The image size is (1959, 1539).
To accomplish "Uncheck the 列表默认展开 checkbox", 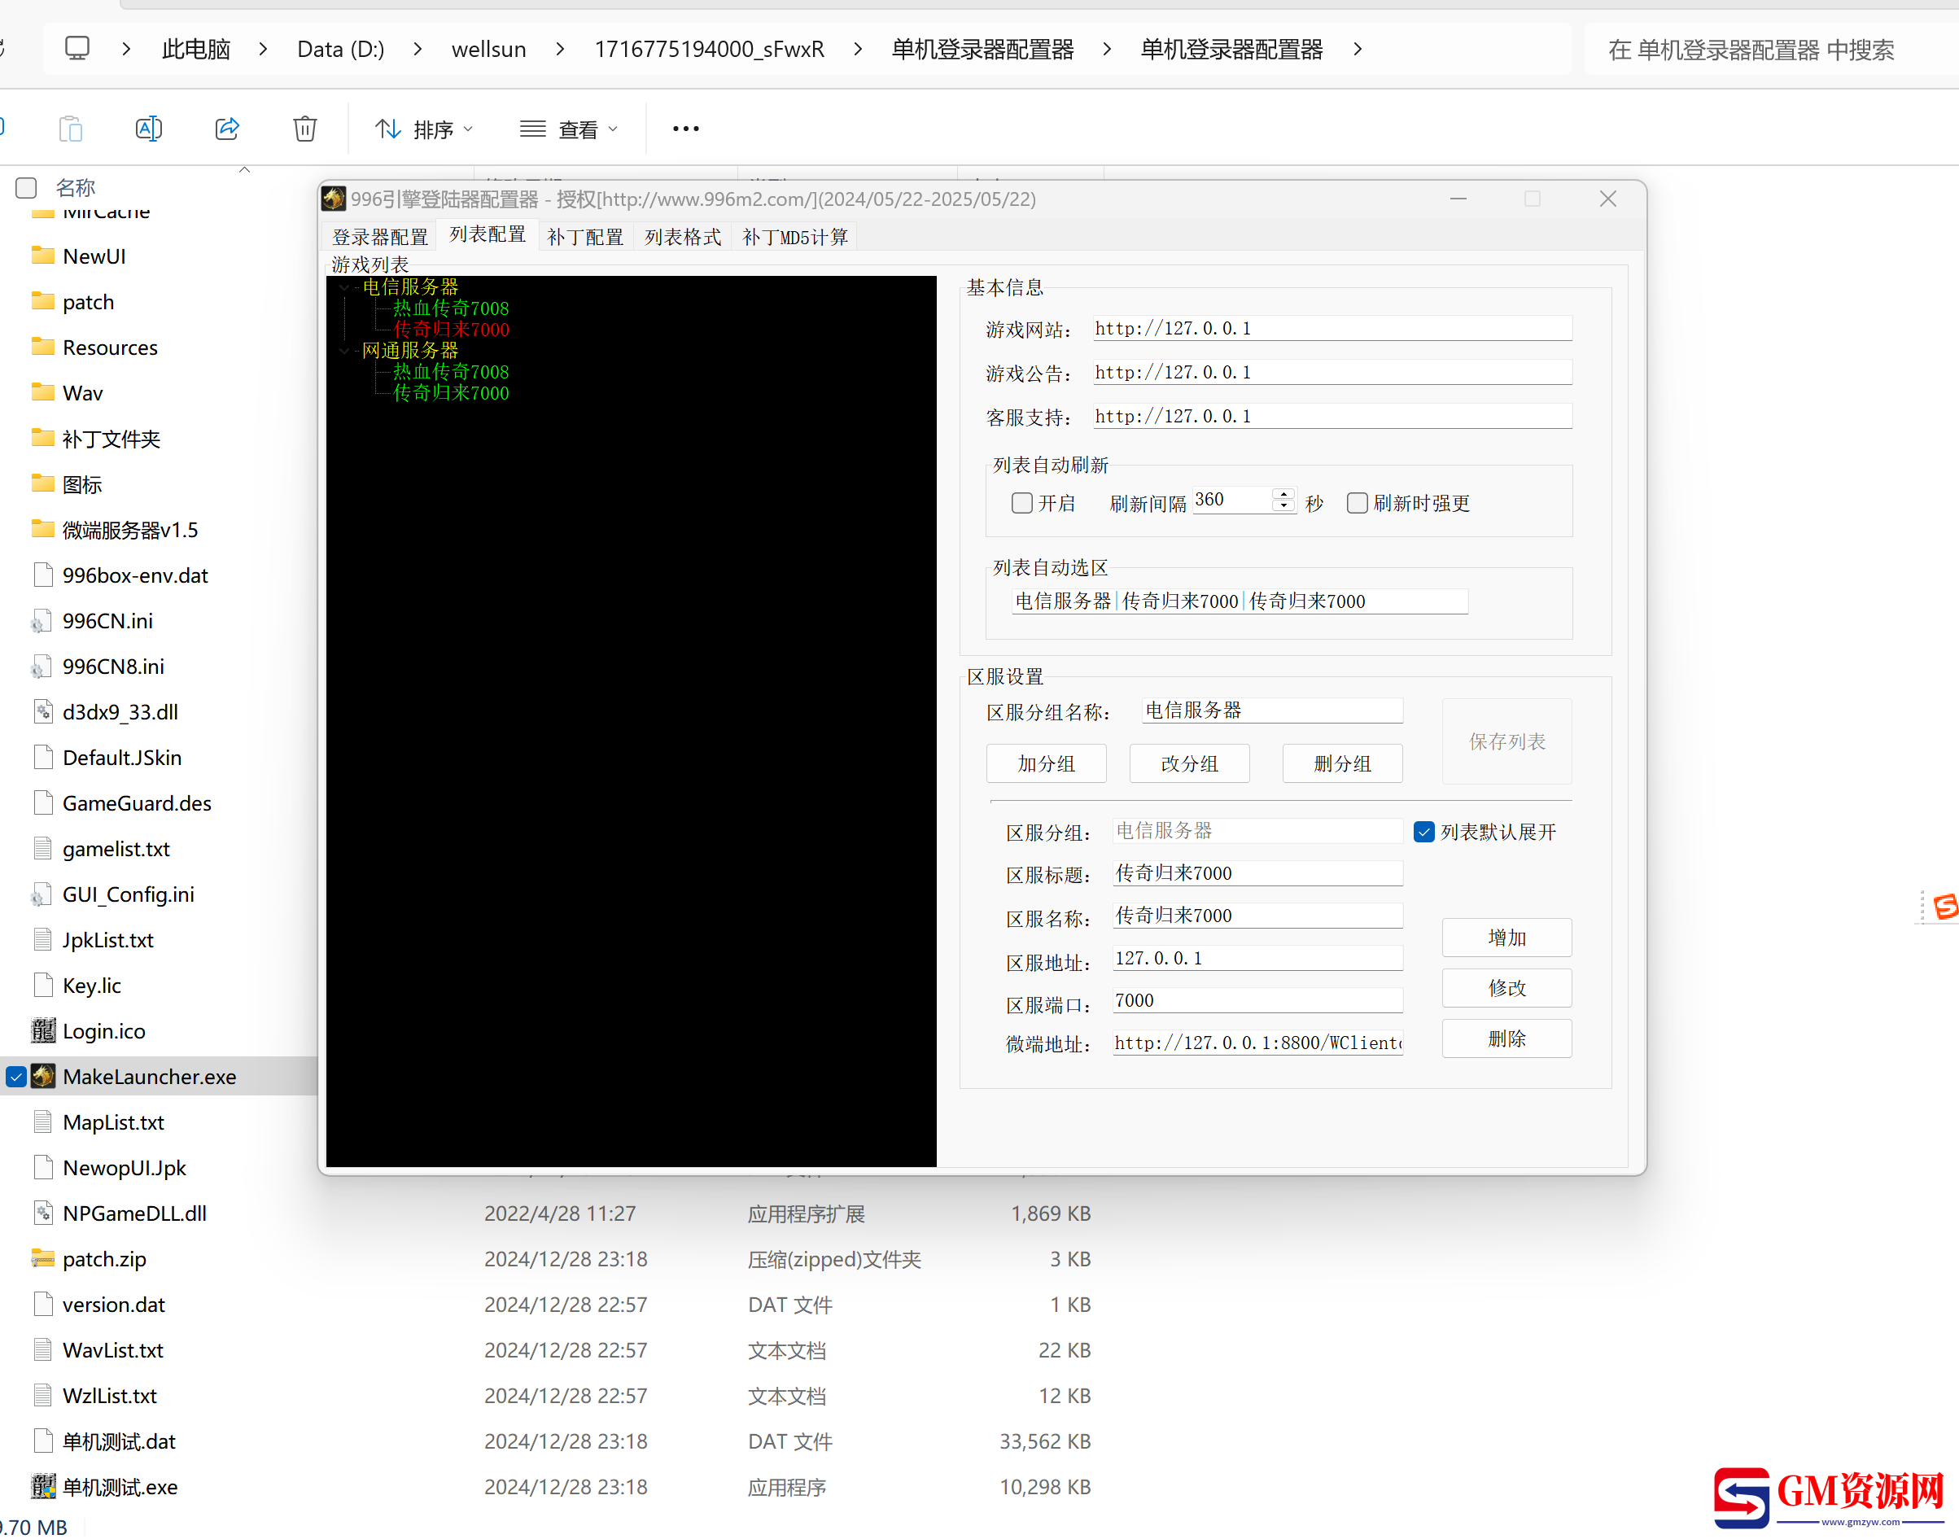I will tap(1423, 832).
